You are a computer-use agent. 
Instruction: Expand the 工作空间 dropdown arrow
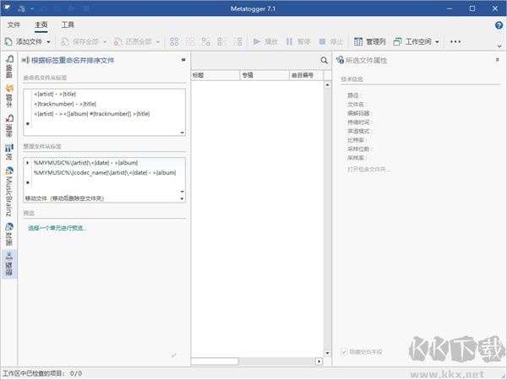[x=437, y=42]
